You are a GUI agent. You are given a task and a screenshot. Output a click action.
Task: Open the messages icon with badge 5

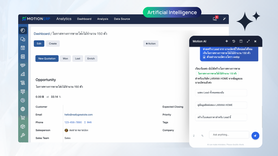click(215, 19)
